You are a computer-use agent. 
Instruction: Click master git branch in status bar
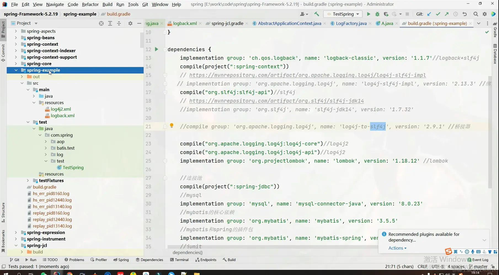coord(478,266)
